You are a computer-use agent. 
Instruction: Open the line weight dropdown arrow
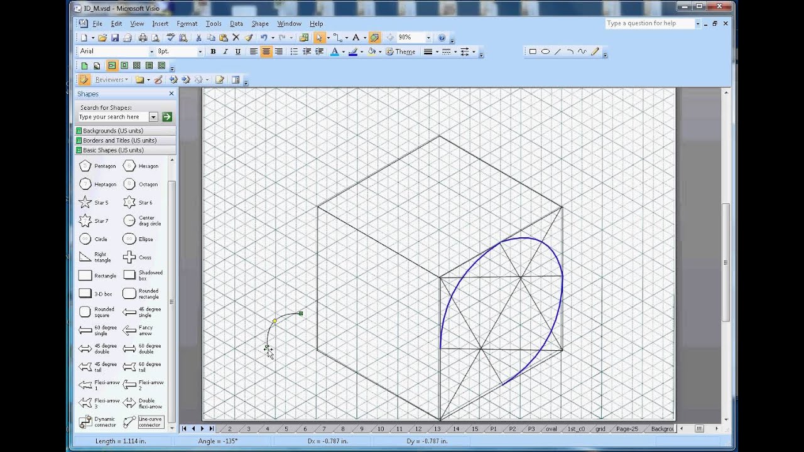[x=437, y=51]
